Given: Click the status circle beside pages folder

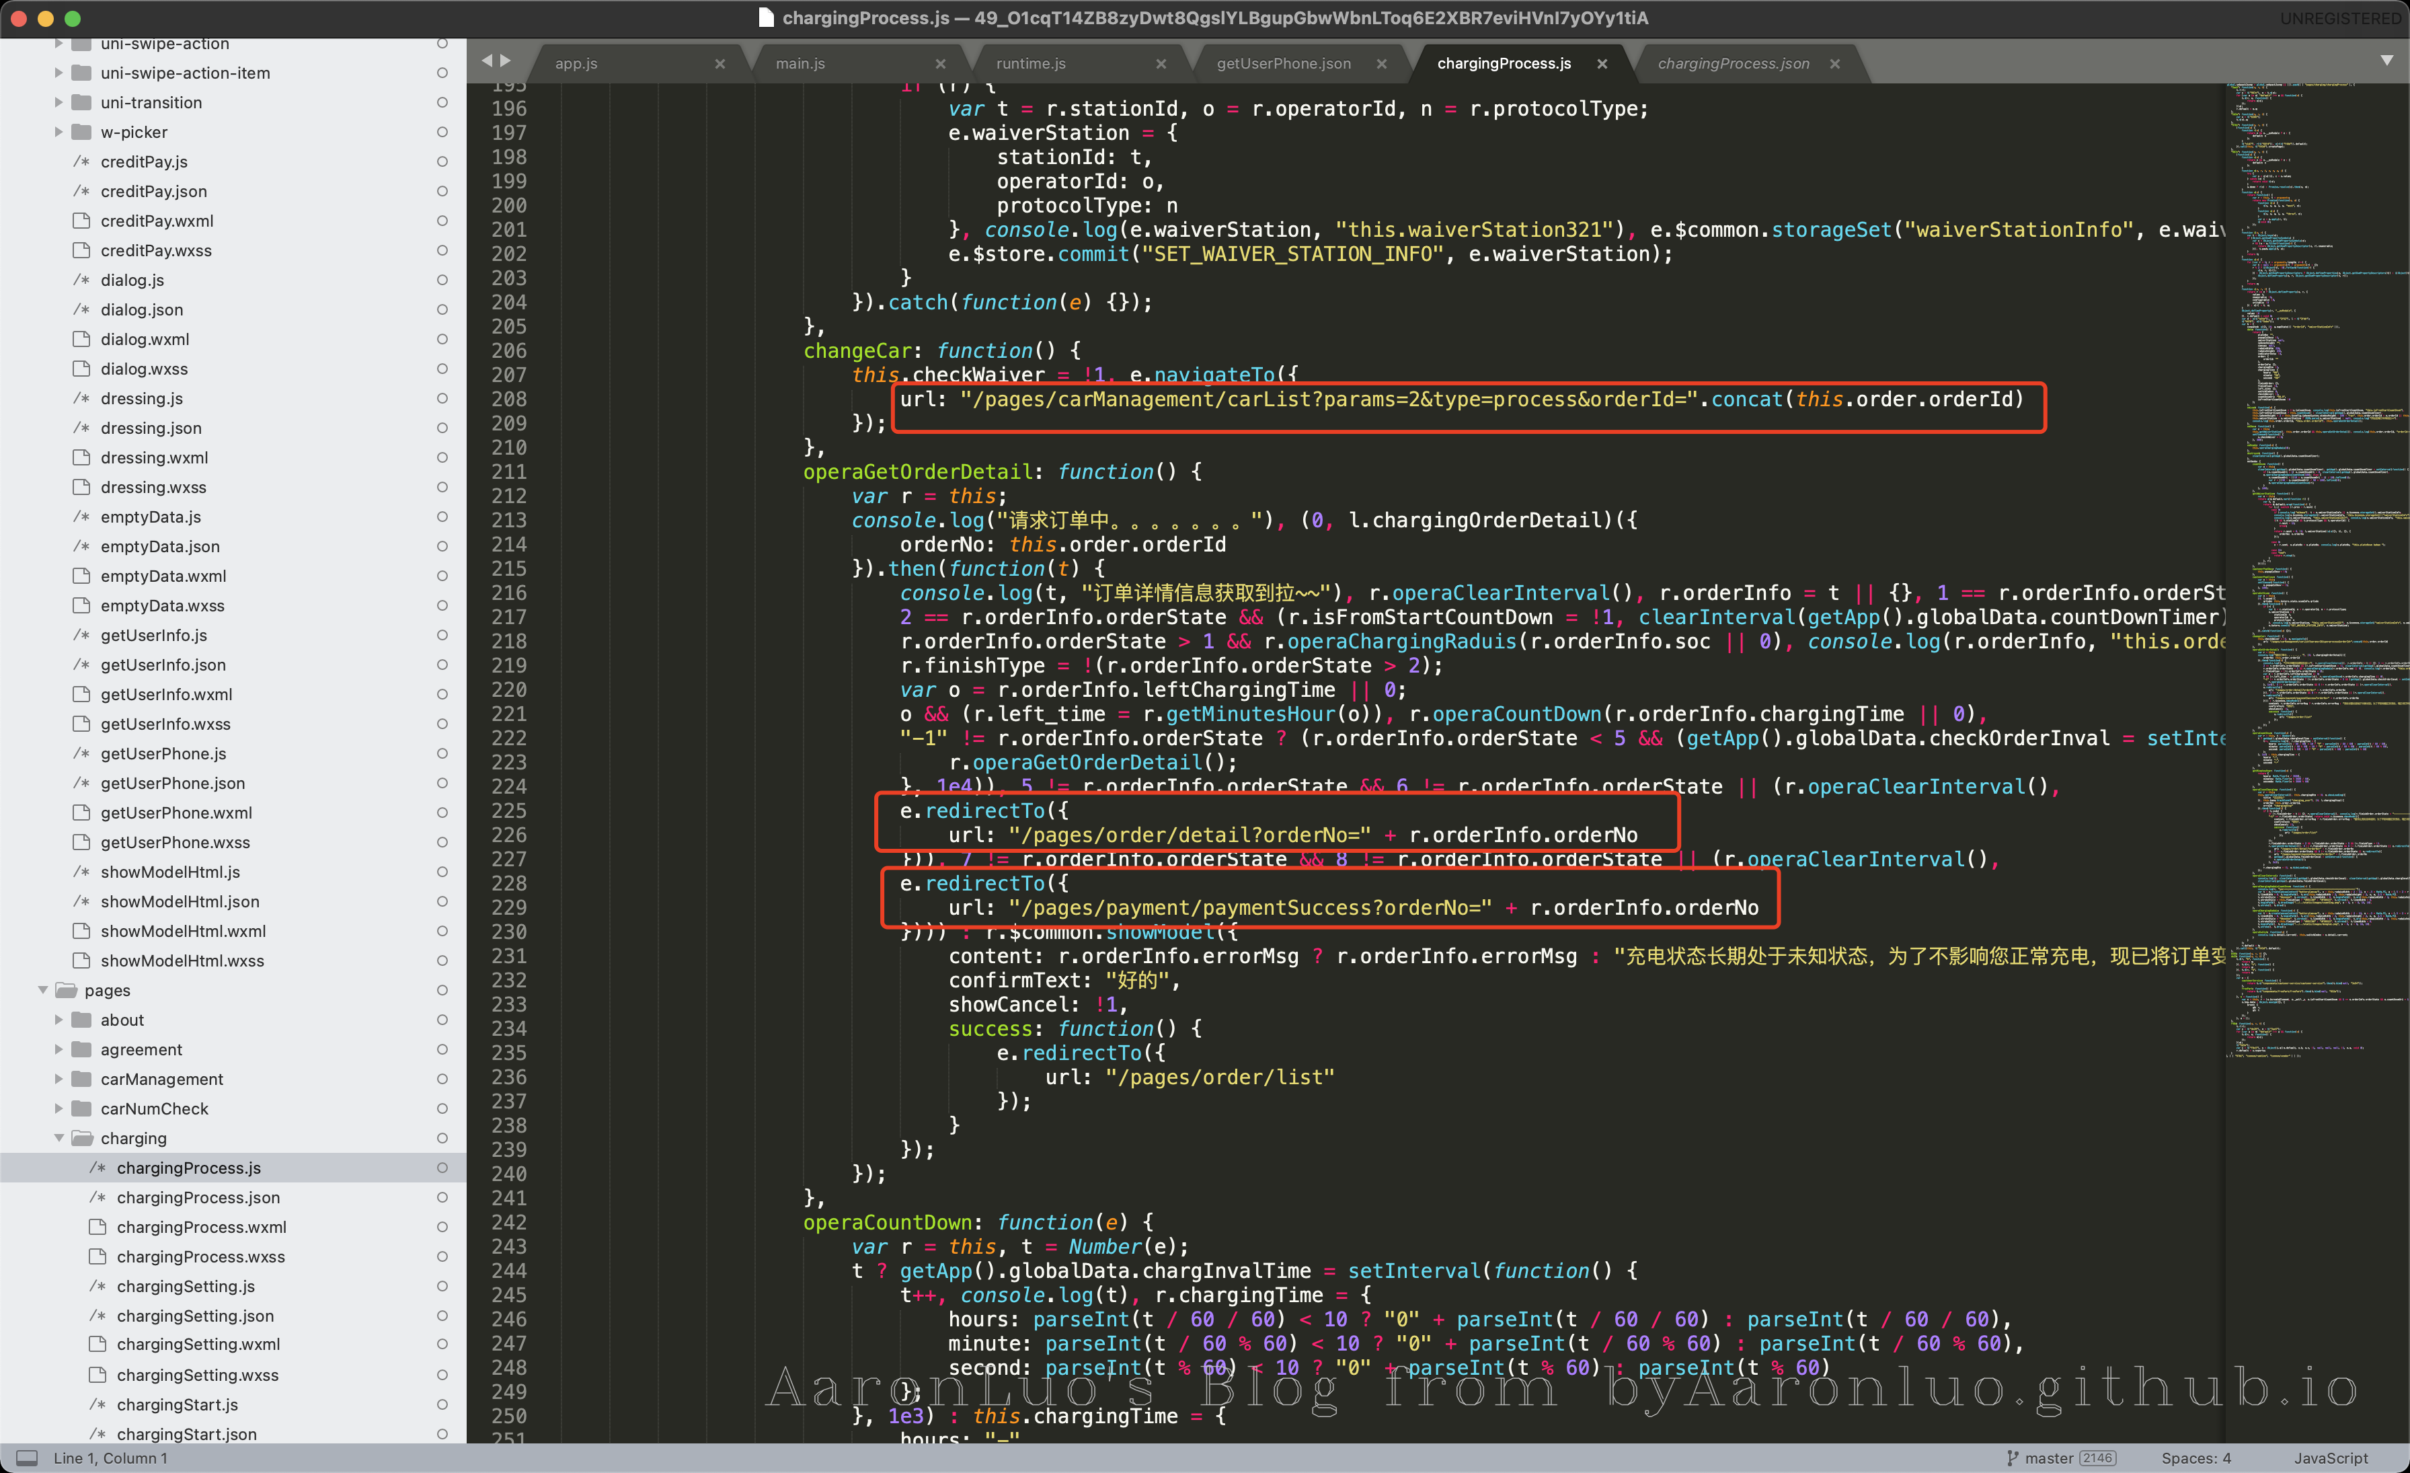Looking at the screenshot, I should (x=442, y=990).
